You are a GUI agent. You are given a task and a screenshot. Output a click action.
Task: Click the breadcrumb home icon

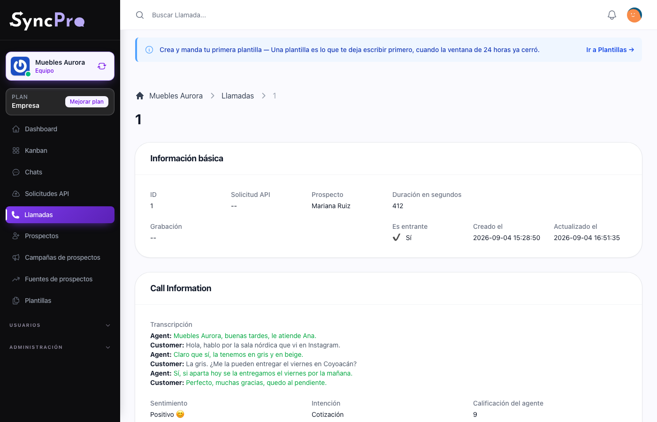click(140, 96)
